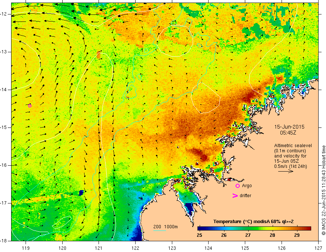Click the colorbar tick label '27'
Screen dimensions: 326x252
pyautogui.click(x=248, y=235)
